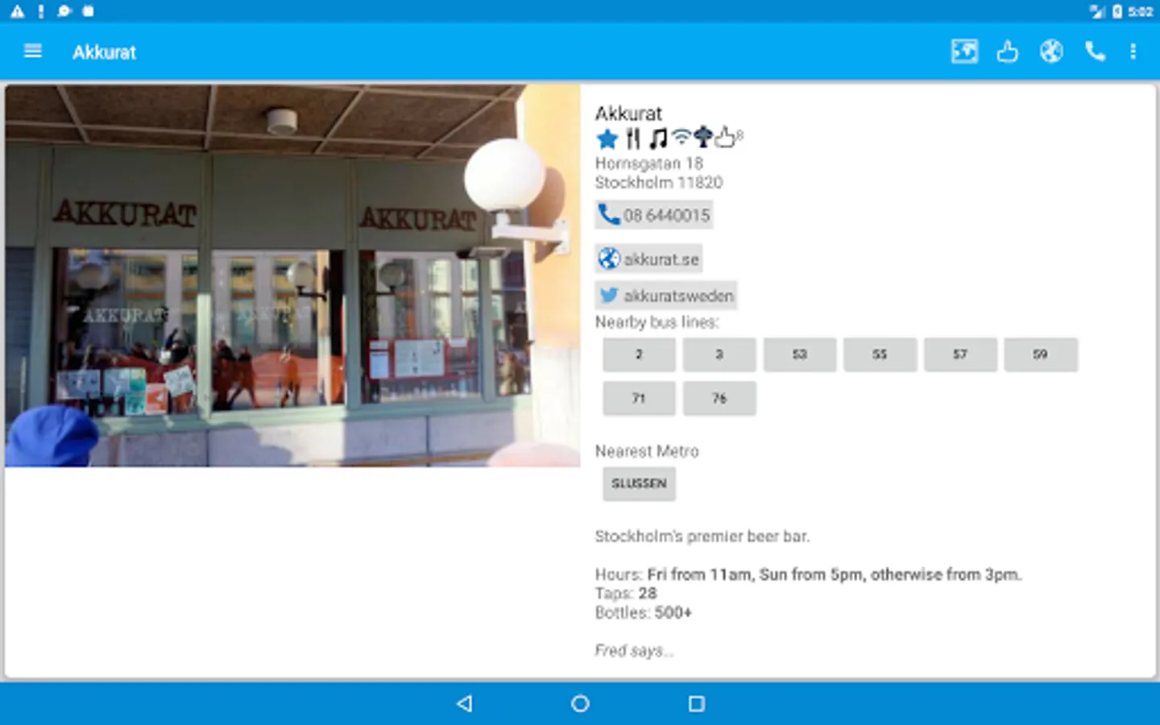
Task: Open website via toolbar globe icon
Action: click(1051, 52)
